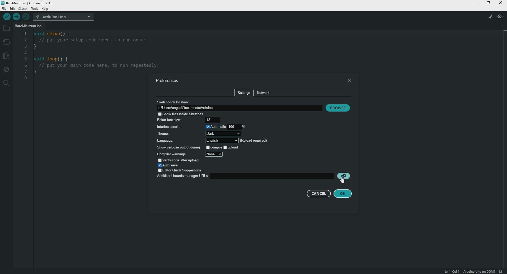
Task: Click the CANCEL button
Action: [319, 194]
